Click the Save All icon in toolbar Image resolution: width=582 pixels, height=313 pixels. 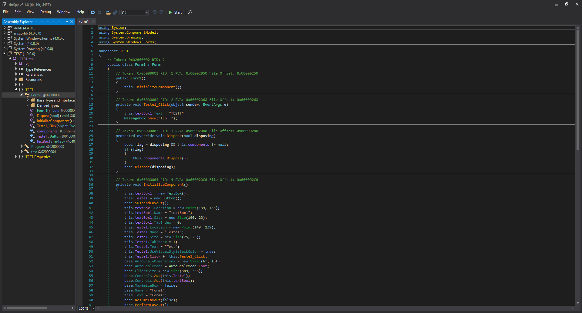pos(115,12)
